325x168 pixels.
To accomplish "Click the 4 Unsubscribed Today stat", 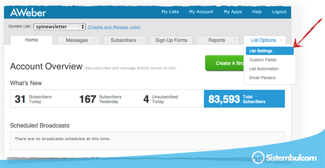I will pos(161,99).
